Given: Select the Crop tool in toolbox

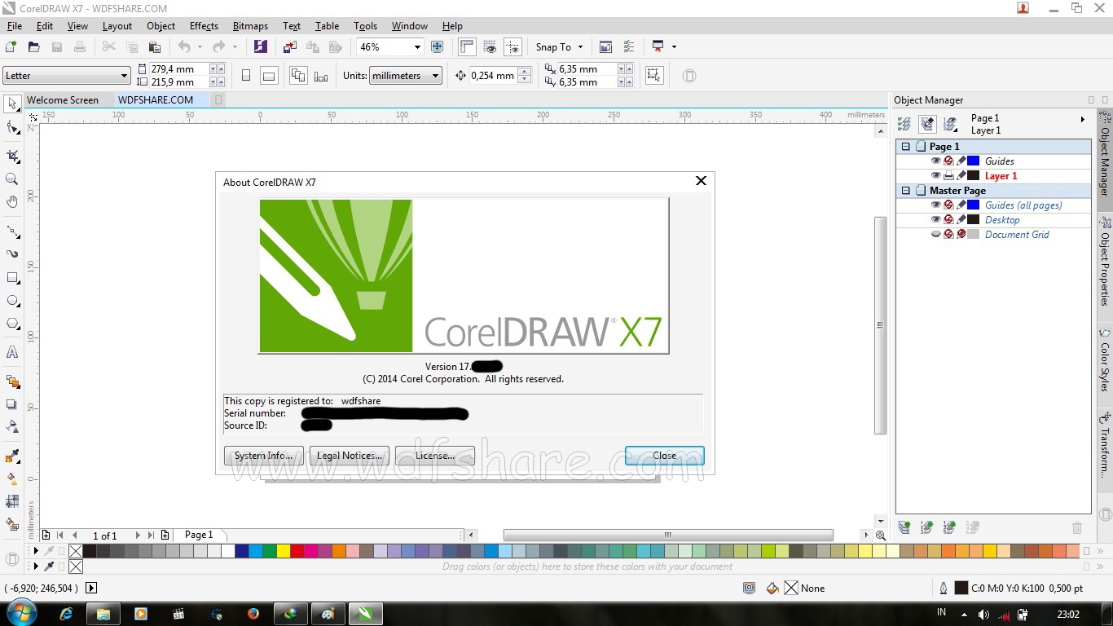Looking at the screenshot, I should (12, 156).
